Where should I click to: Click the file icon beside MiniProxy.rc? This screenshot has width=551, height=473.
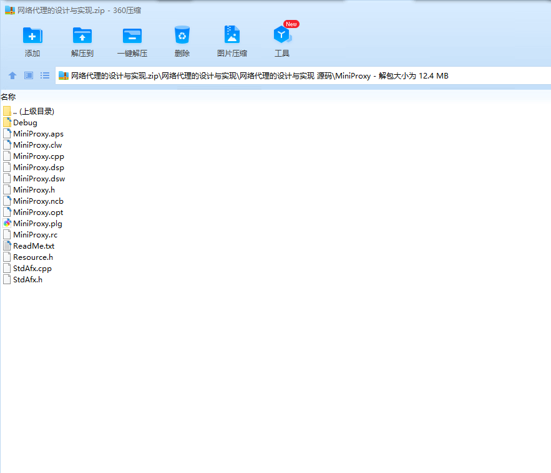point(7,235)
